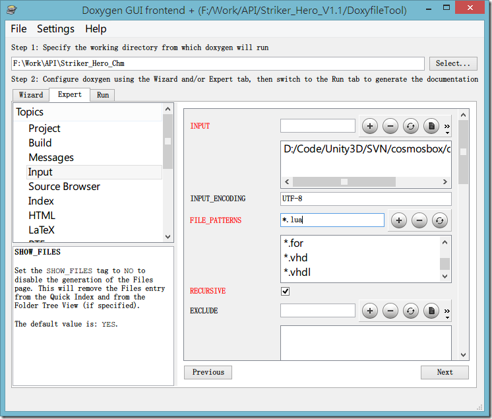Click the options panel scrollbar thumb
The height and width of the screenshot is (419, 492).
[x=463, y=152]
